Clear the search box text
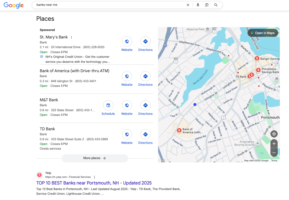This screenshot has width=289, height=200. point(188,5)
